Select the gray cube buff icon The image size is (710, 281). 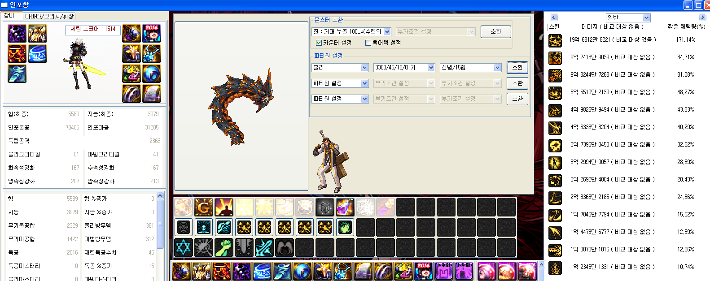[325, 208]
